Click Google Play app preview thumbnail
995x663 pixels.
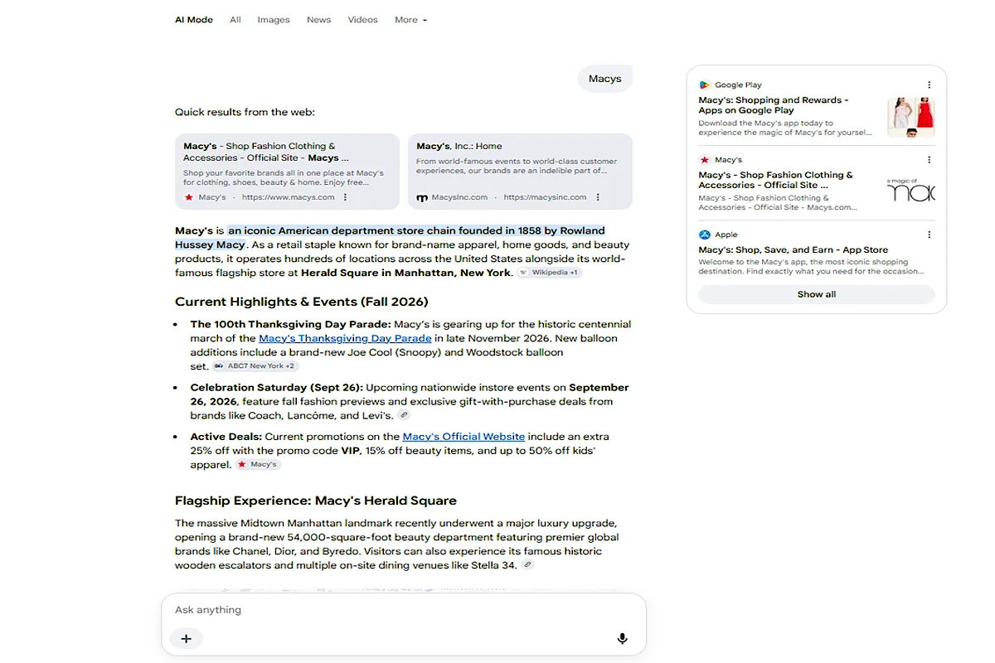911,117
